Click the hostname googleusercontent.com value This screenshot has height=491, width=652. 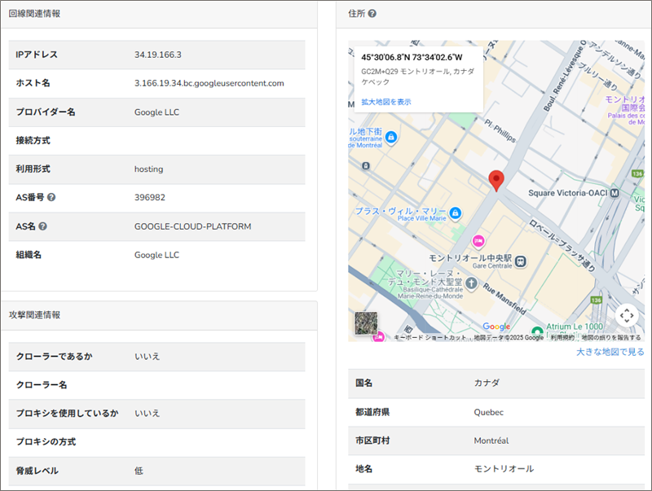pyautogui.click(x=209, y=83)
